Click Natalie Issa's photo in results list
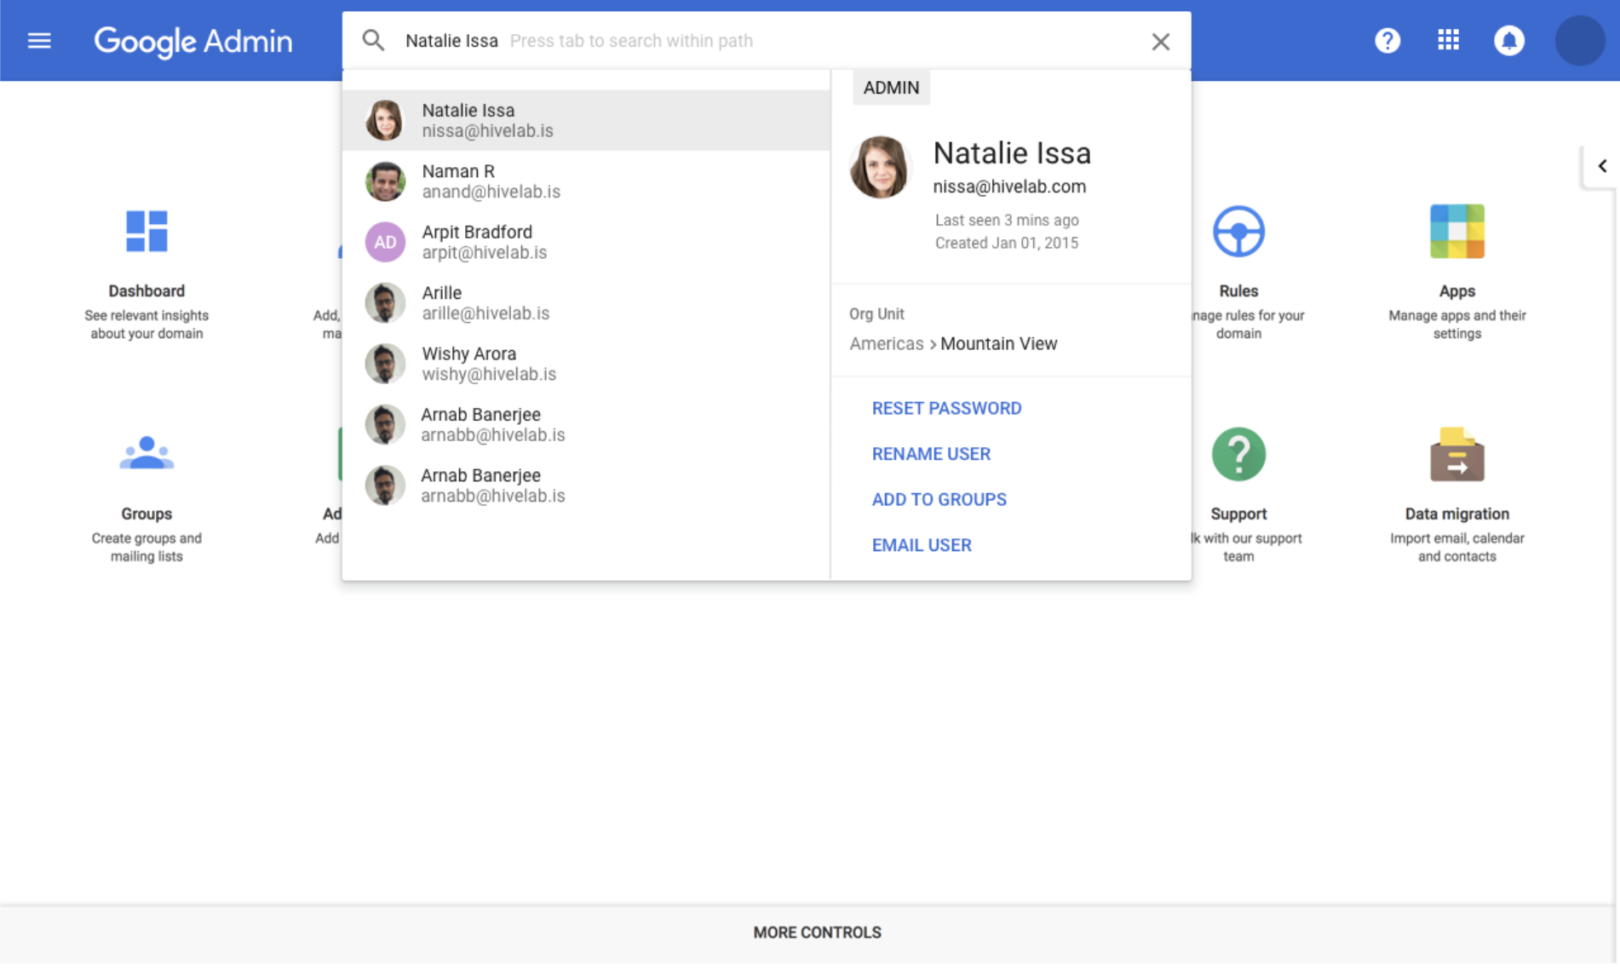The image size is (1620, 971). pyautogui.click(x=385, y=120)
